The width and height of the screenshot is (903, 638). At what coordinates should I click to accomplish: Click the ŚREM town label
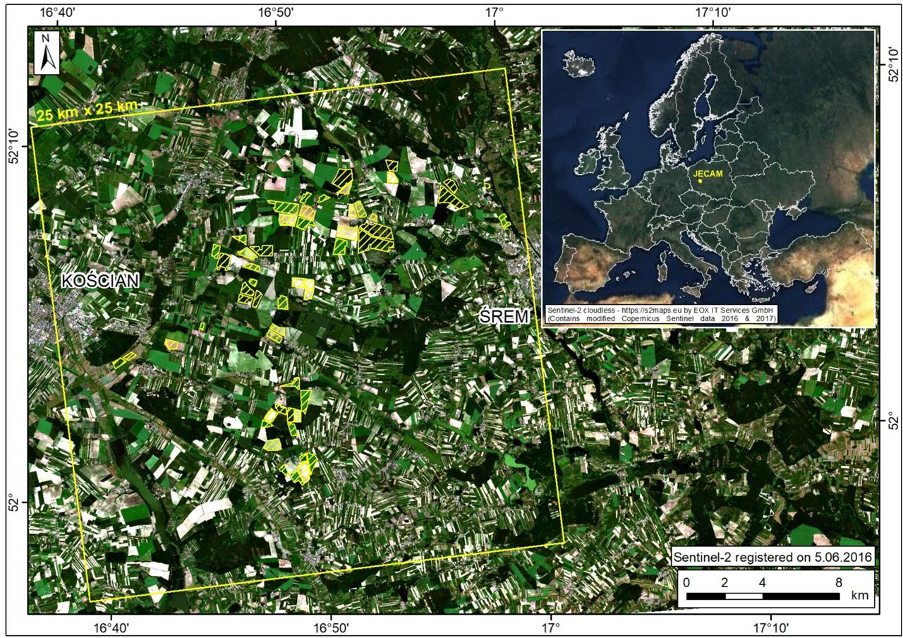pyautogui.click(x=504, y=317)
